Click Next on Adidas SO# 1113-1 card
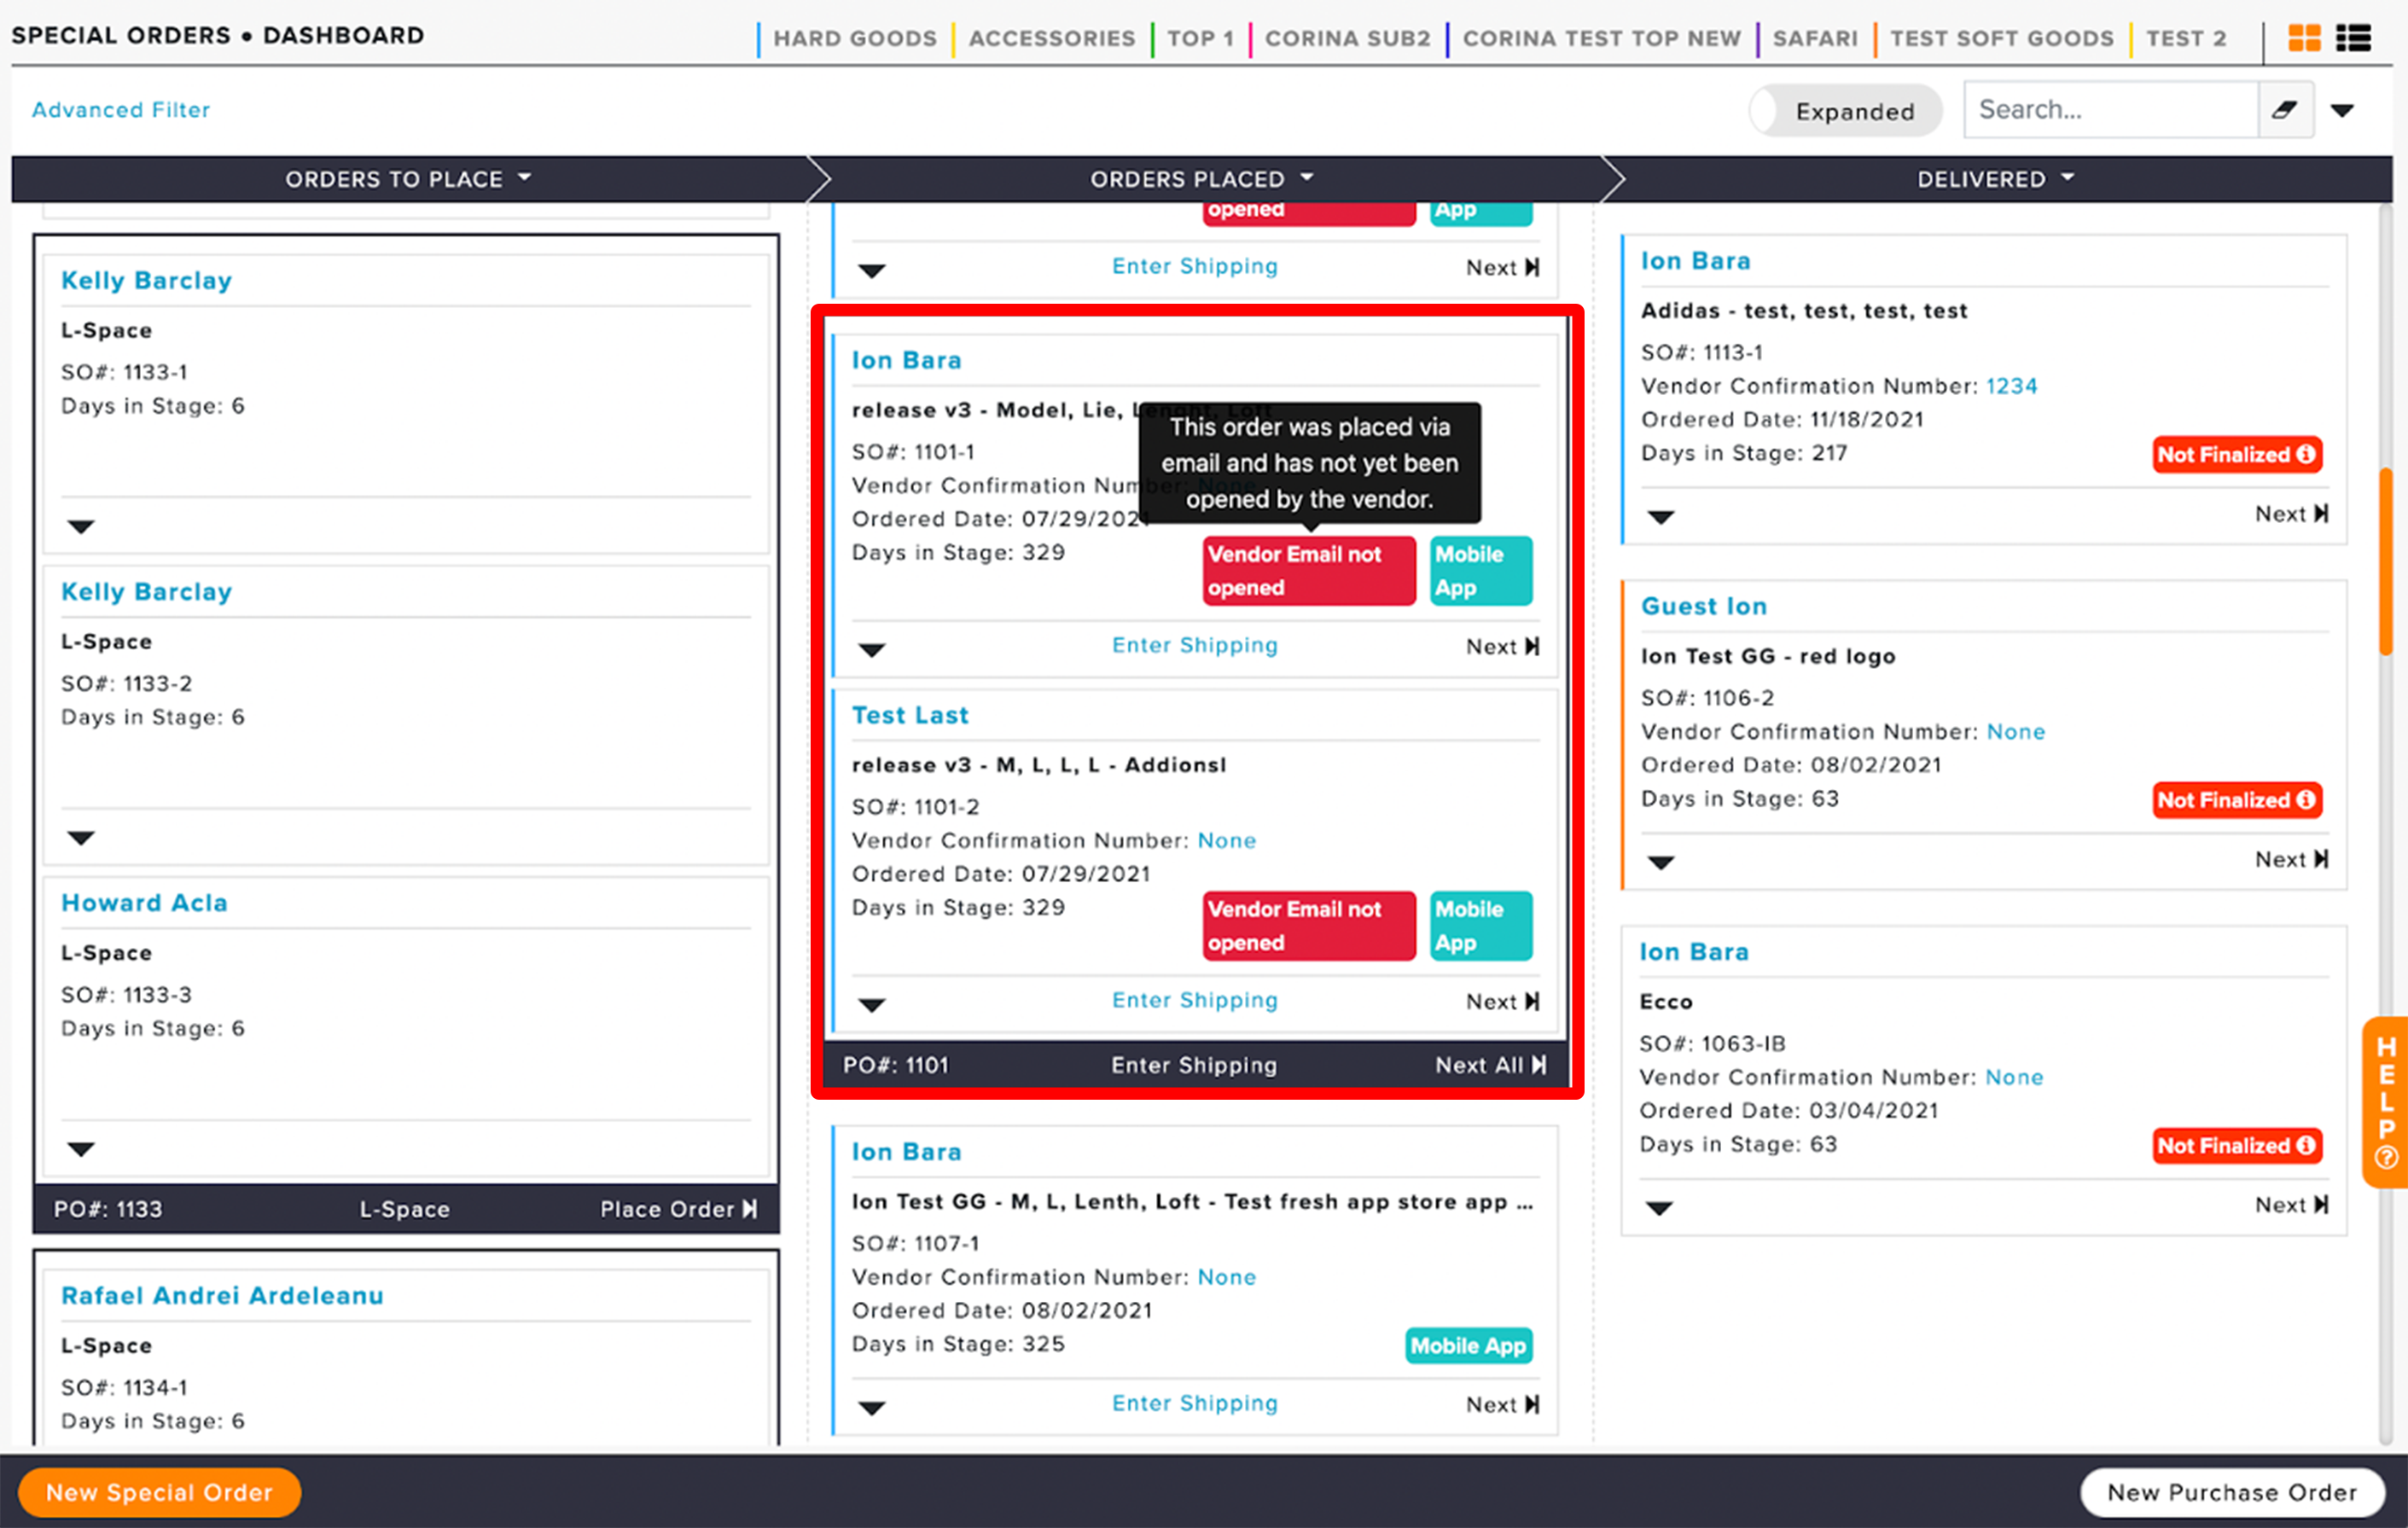2408x1528 pixels. click(x=2291, y=514)
